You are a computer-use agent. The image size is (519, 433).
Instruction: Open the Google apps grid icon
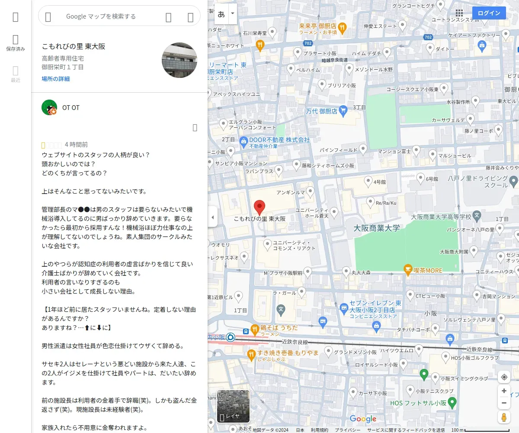pyautogui.click(x=459, y=13)
